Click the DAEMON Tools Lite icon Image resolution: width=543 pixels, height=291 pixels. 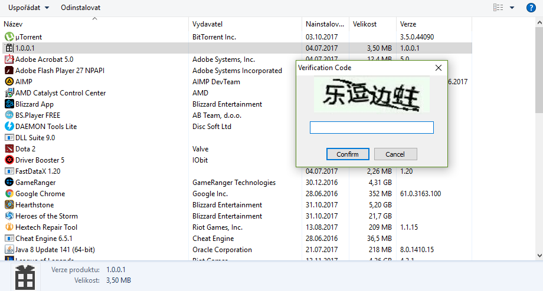(x=9, y=127)
